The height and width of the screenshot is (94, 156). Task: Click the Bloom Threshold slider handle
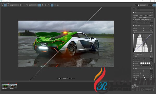click(144, 59)
